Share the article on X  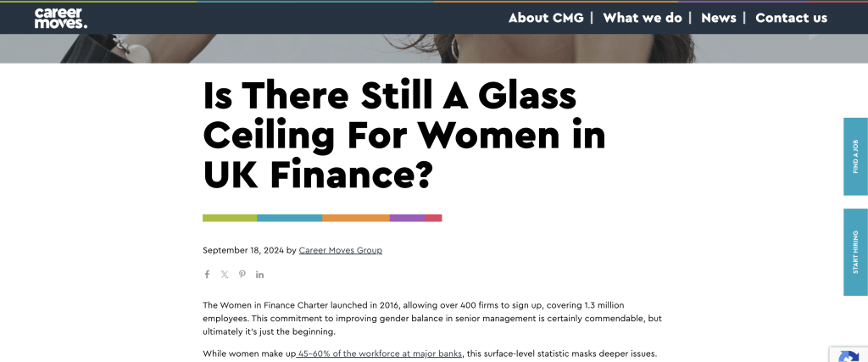pyautogui.click(x=225, y=275)
